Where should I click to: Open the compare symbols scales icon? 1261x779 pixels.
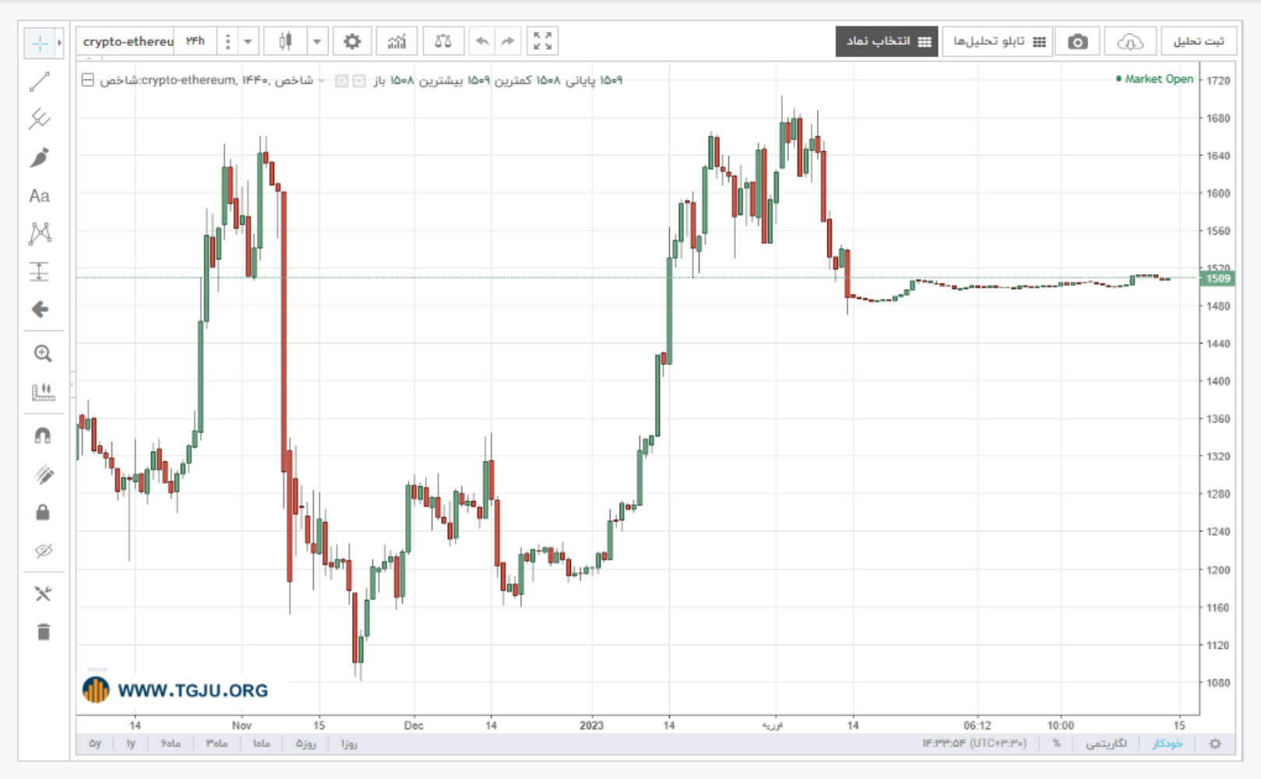tap(443, 41)
